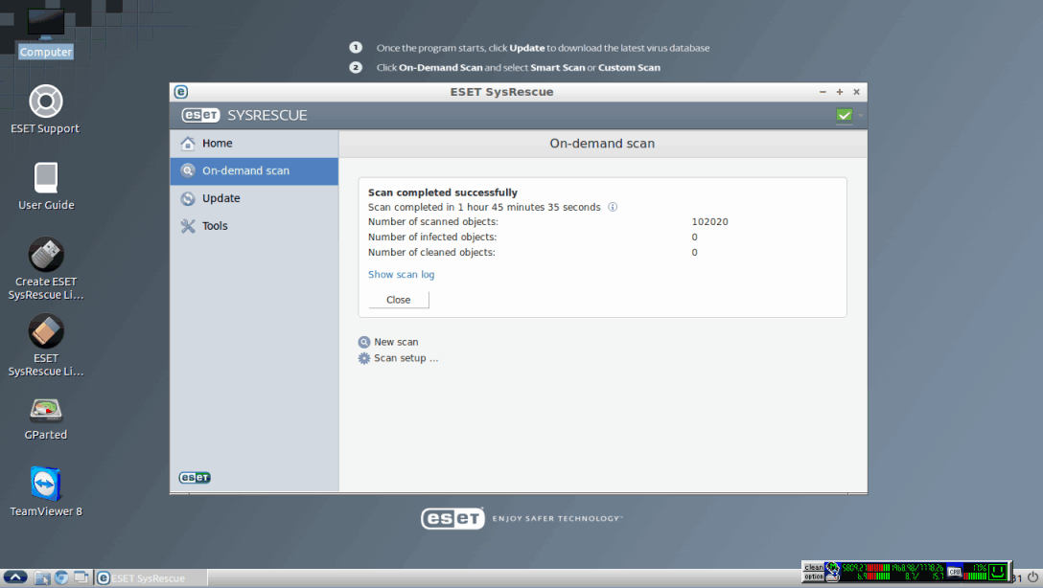Launch the web browser icon in taskbar

point(61,577)
